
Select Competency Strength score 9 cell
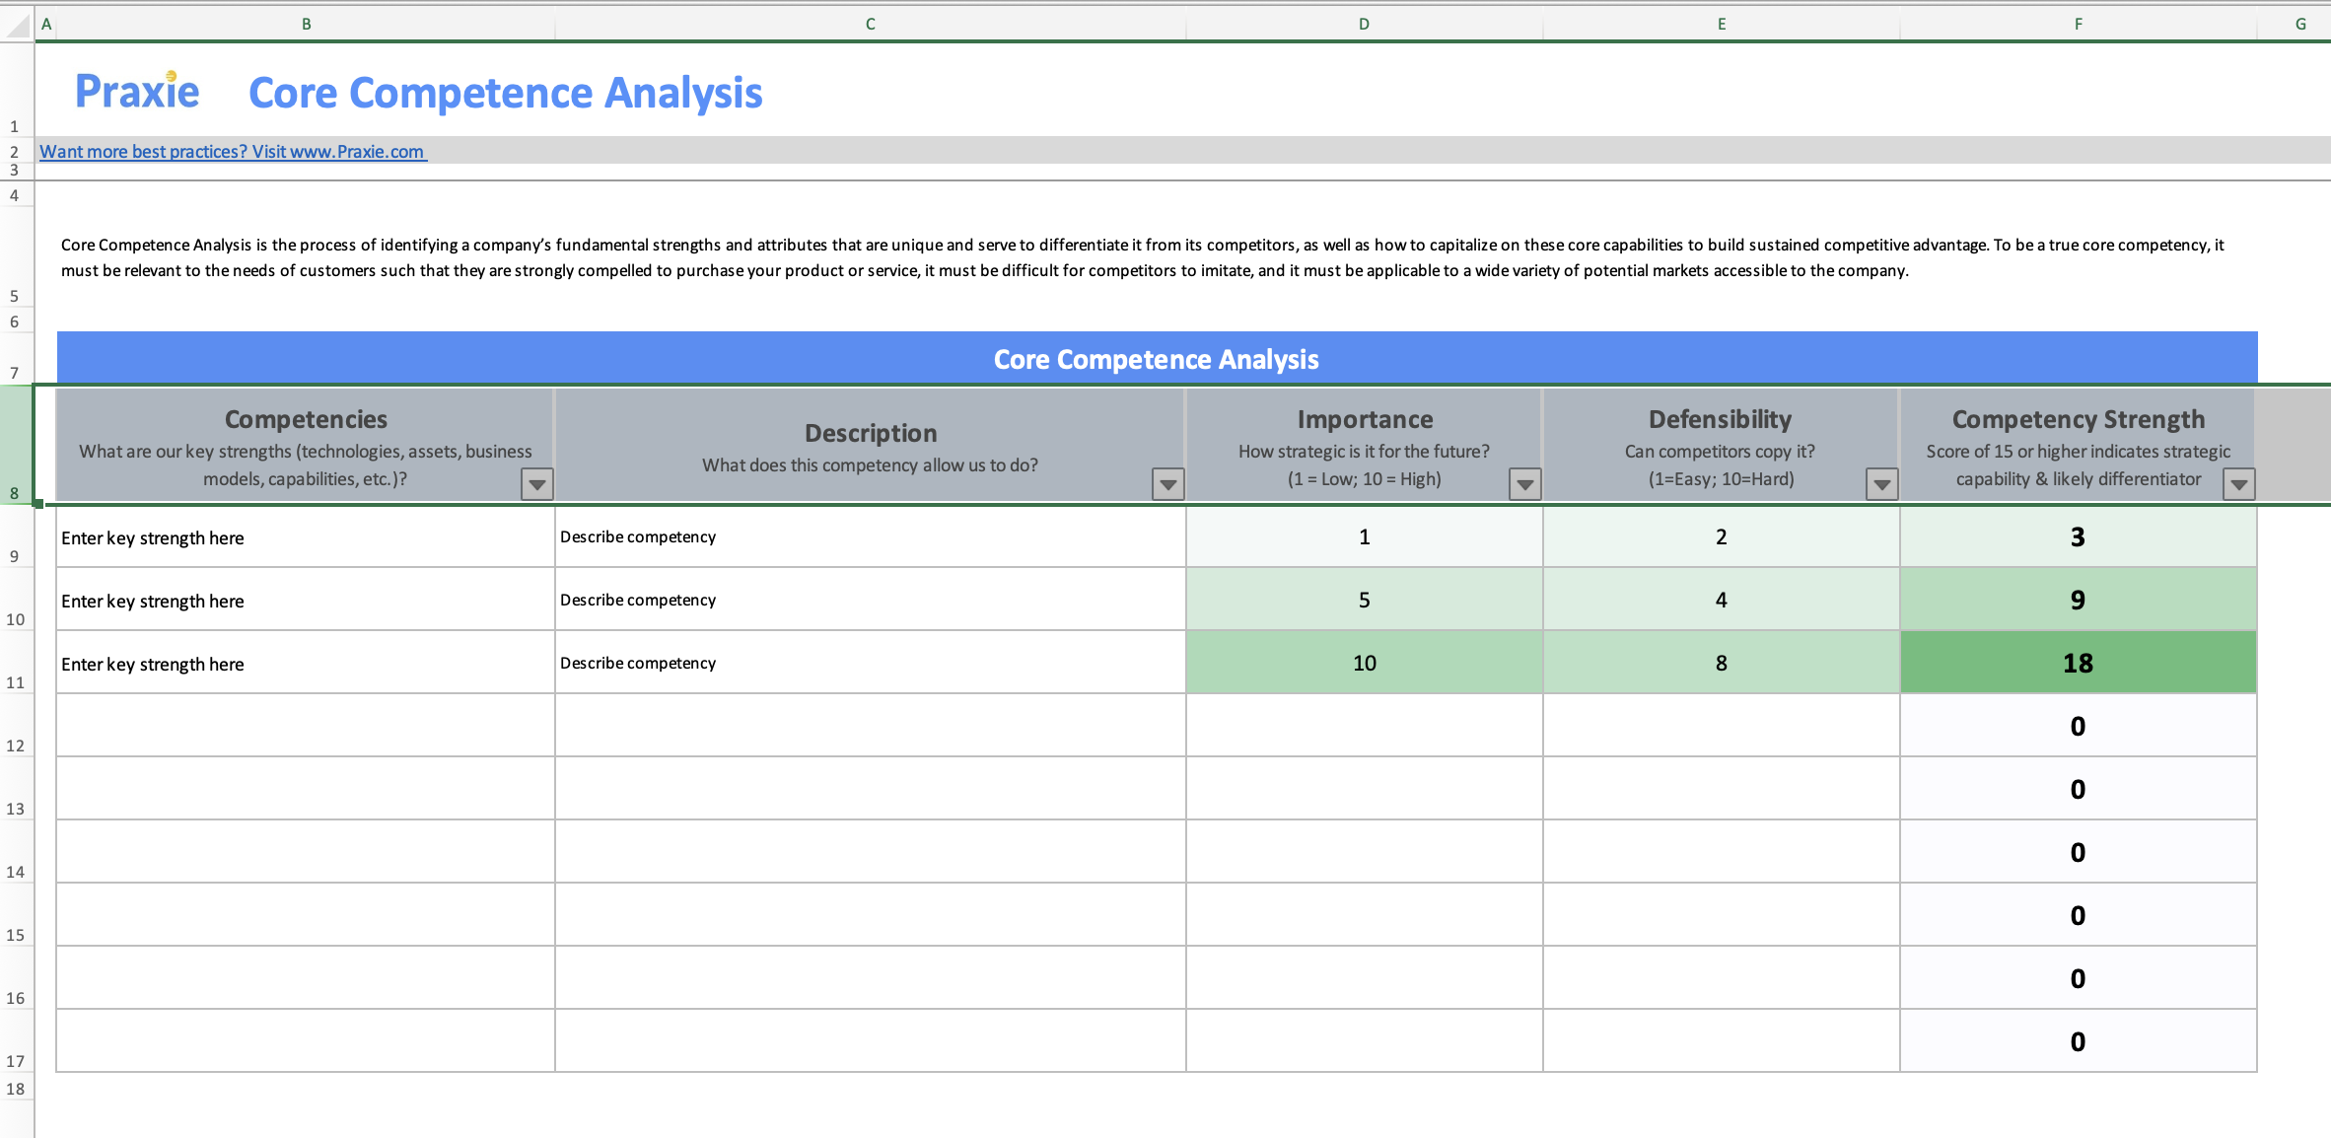[2079, 601]
